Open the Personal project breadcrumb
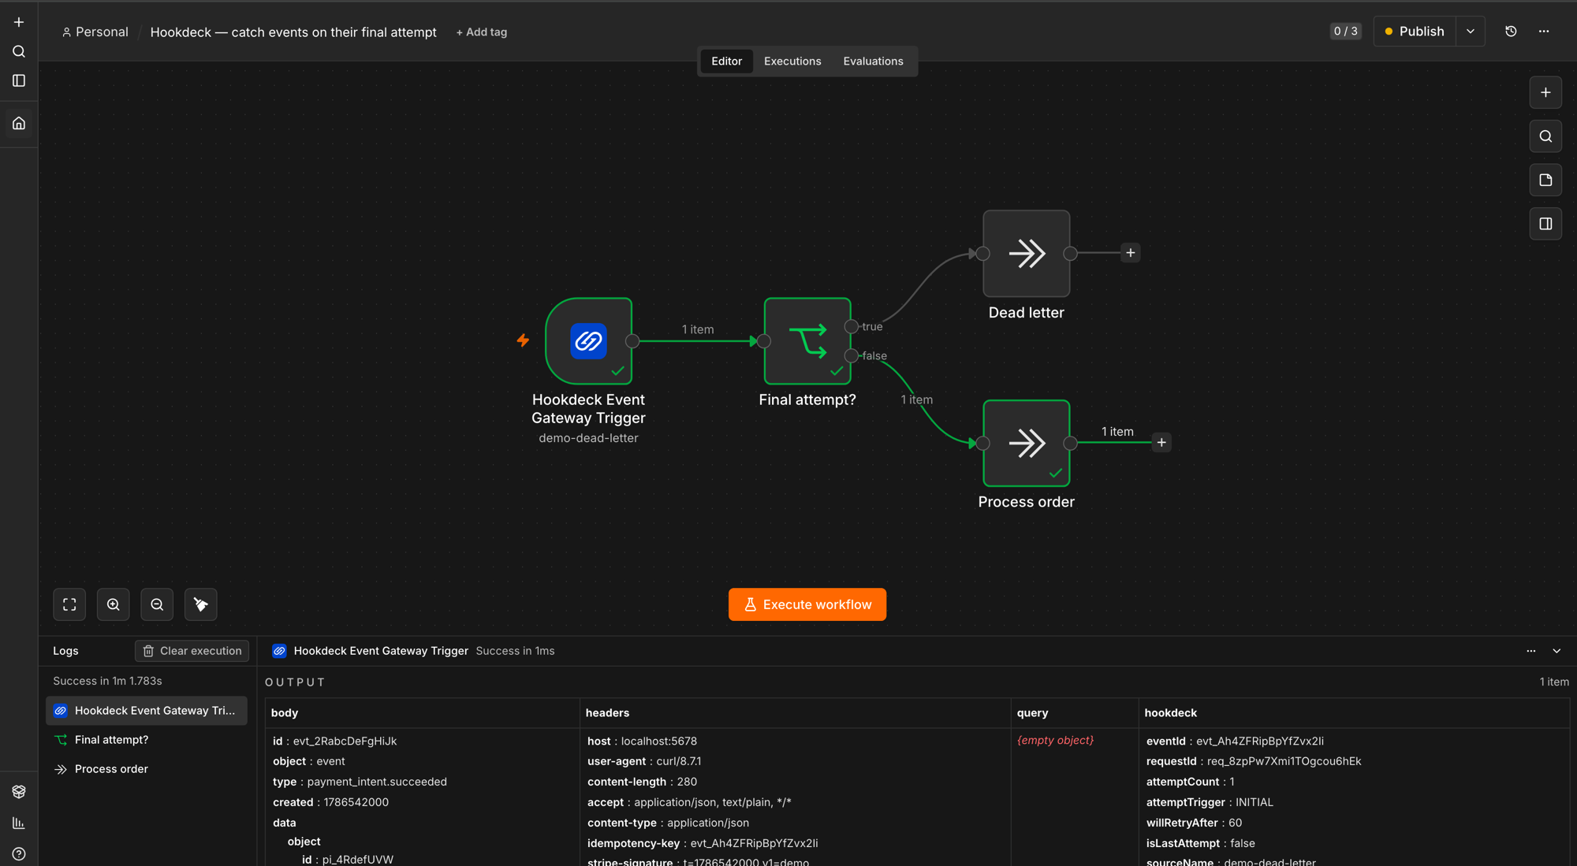1577x866 pixels. pyautogui.click(x=95, y=32)
